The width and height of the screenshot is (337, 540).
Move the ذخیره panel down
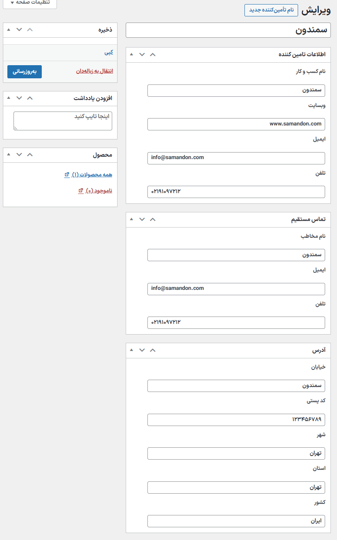point(19,30)
